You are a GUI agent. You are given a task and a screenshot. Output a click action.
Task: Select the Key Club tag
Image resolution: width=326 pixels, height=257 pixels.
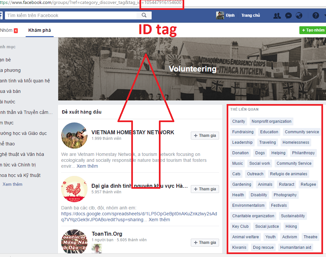tap(240, 226)
